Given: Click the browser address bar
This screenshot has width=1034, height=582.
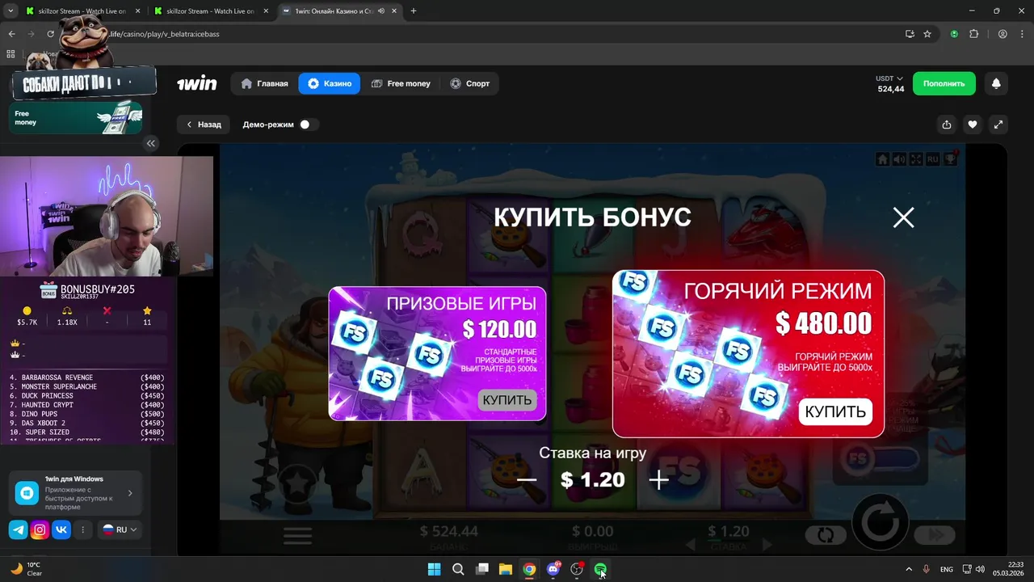Looking at the screenshot, I should (485, 34).
